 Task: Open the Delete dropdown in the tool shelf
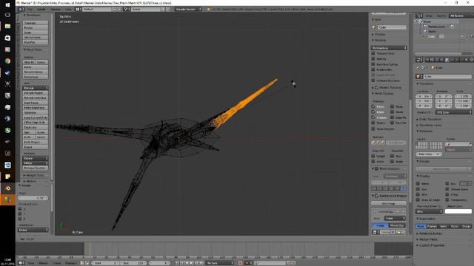point(36,158)
